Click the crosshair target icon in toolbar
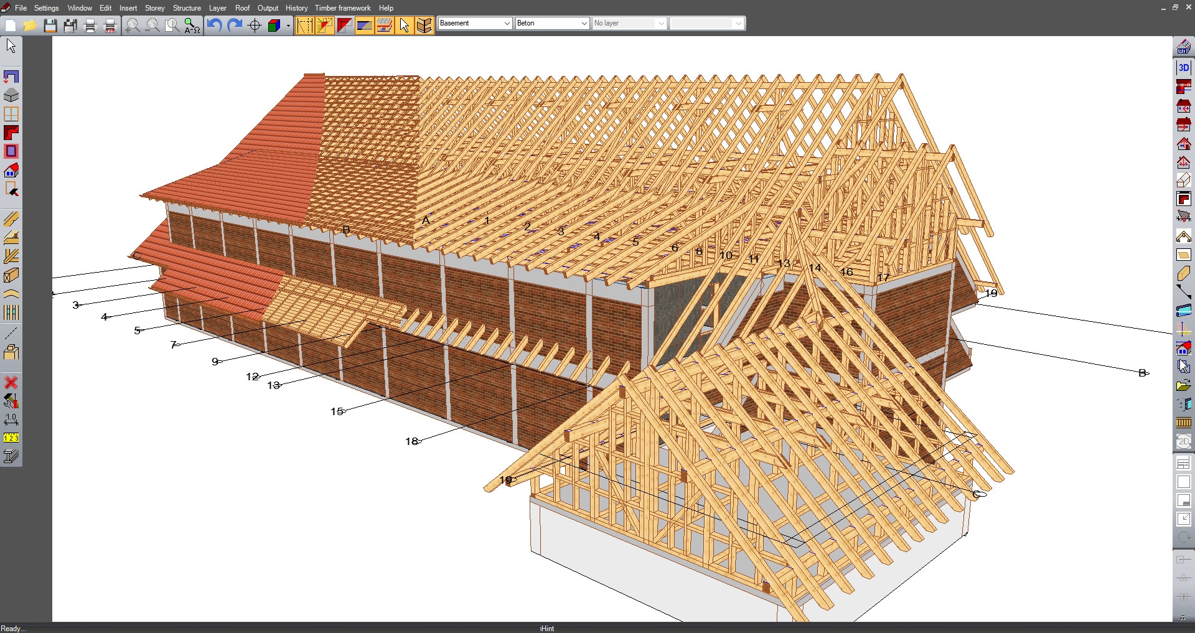Screen dimensions: 1195x633 coord(255,26)
